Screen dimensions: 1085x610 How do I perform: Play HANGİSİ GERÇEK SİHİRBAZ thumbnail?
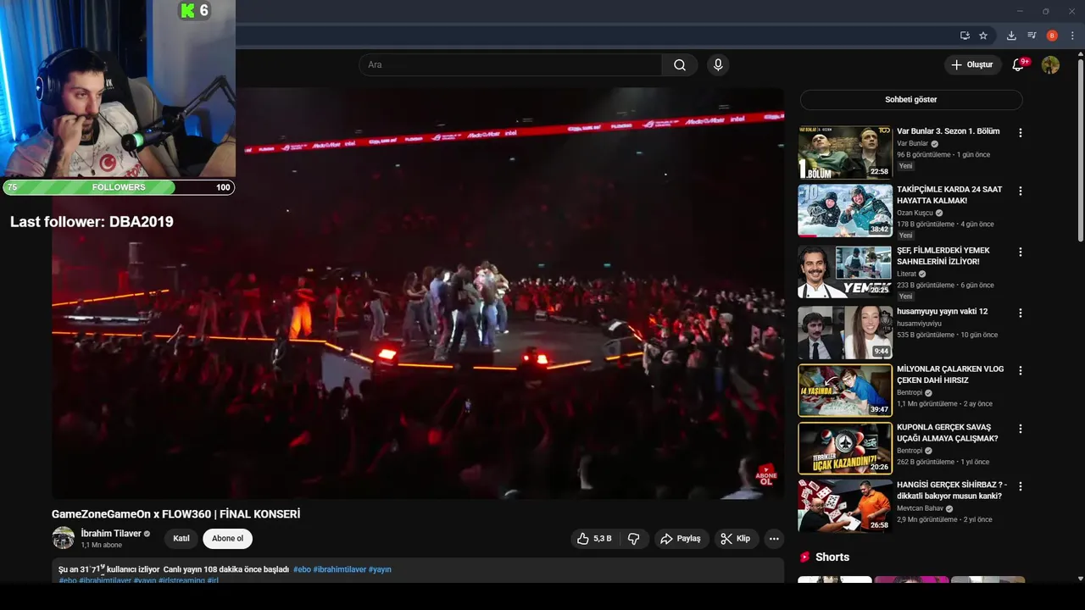[845, 507]
